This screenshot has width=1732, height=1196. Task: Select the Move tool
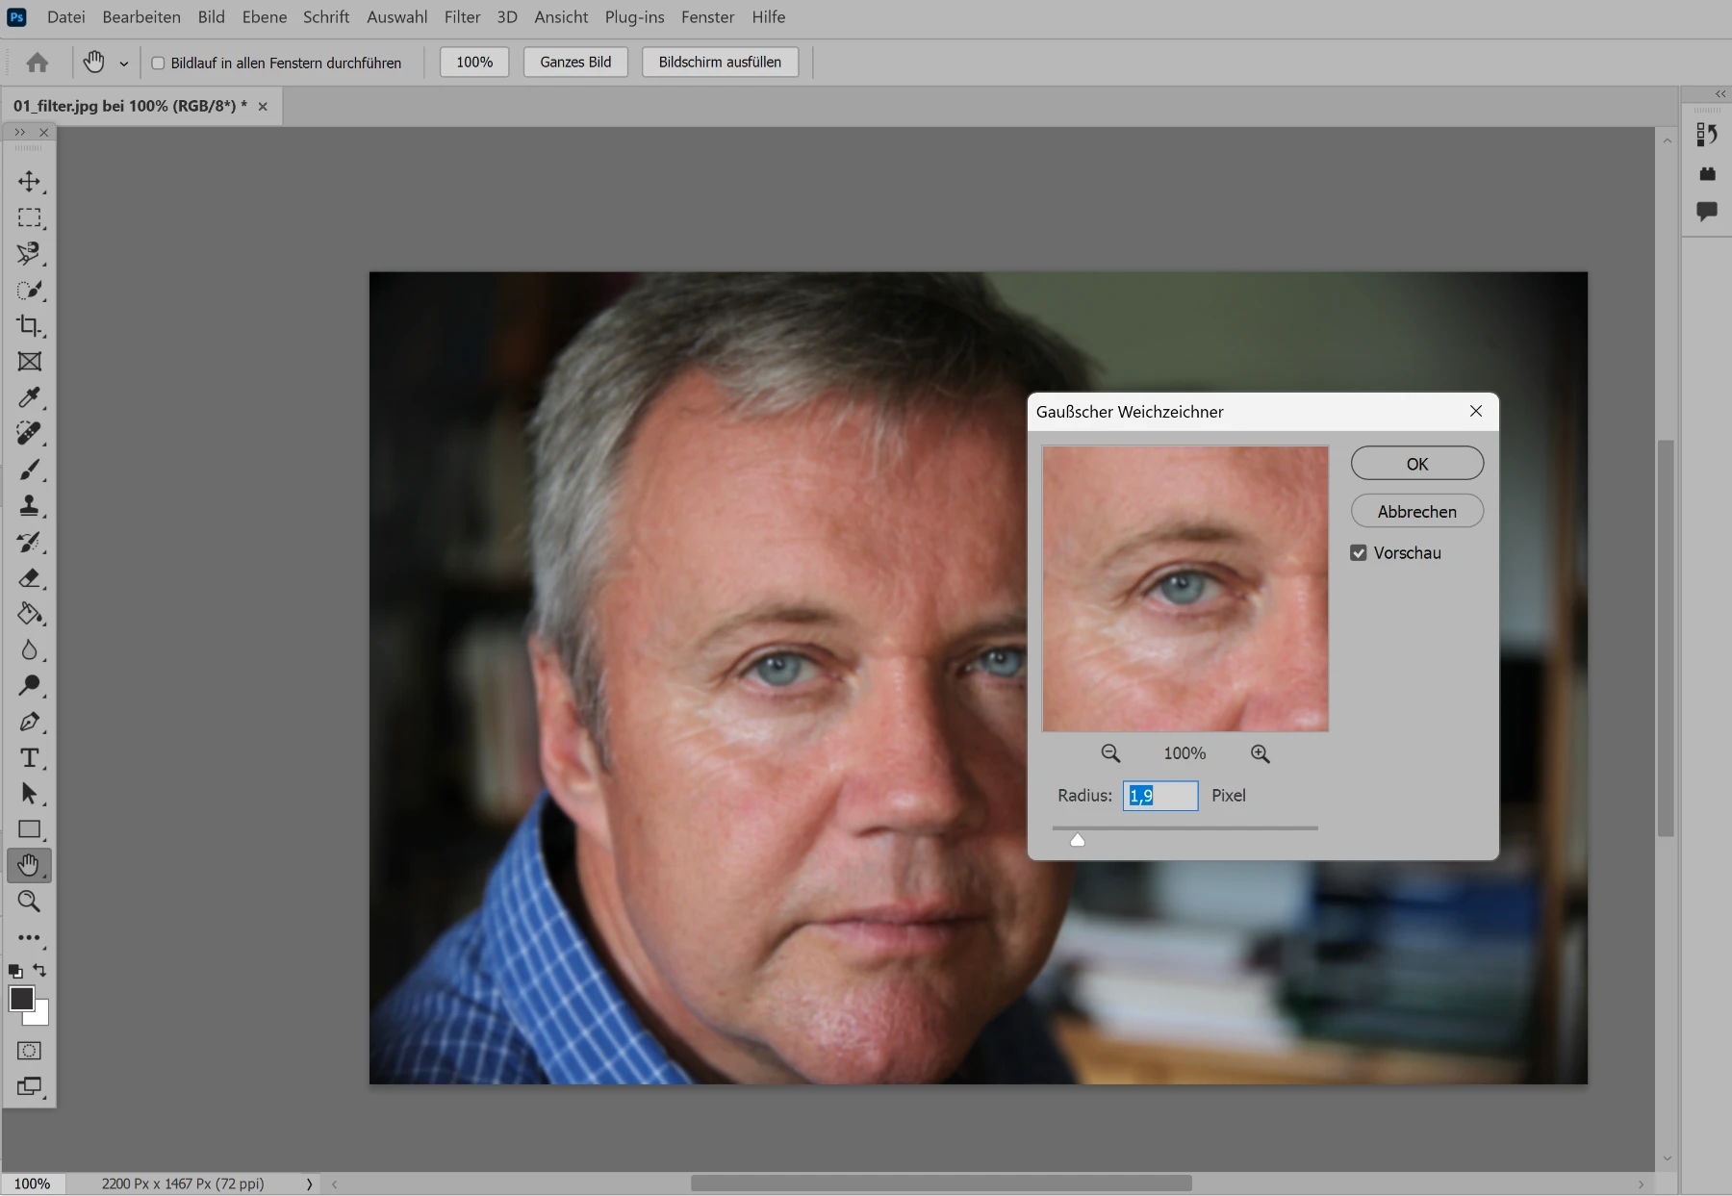29,182
